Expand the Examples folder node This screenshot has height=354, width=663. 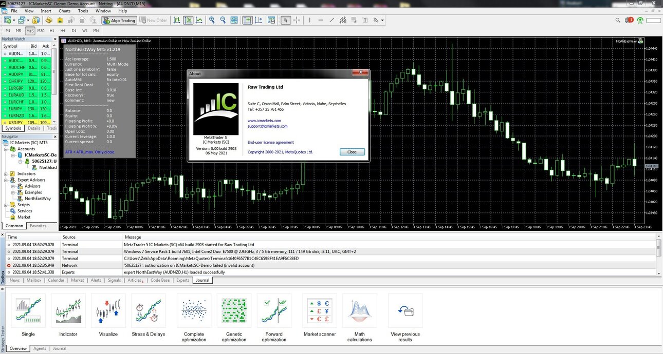coord(13,192)
